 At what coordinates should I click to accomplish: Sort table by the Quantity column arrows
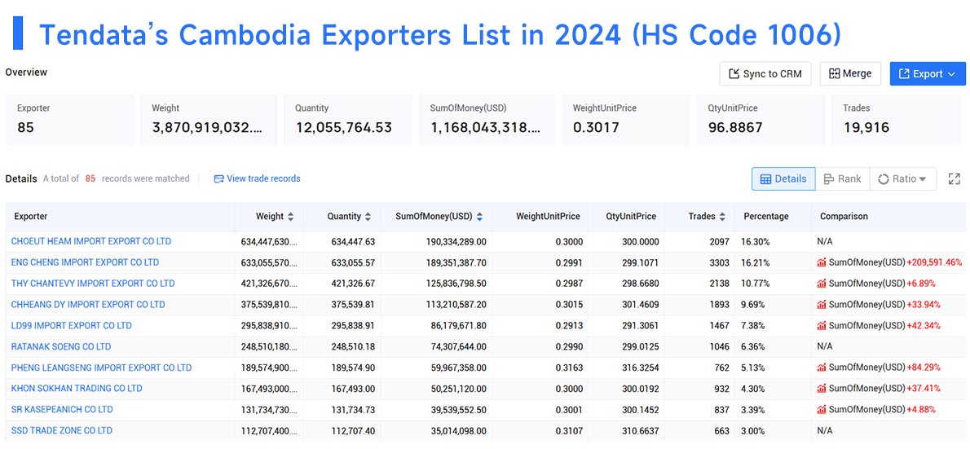[x=368, y=217]
